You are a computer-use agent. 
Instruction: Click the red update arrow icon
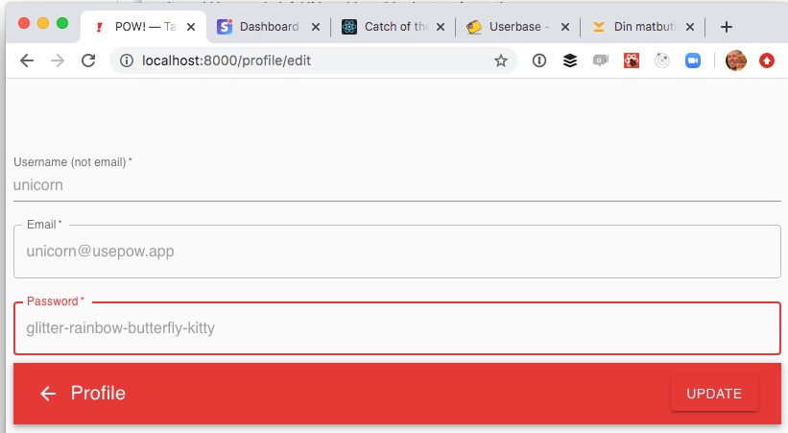(x=766, y=60)
